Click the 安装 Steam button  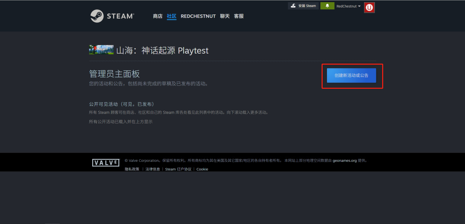303,6
